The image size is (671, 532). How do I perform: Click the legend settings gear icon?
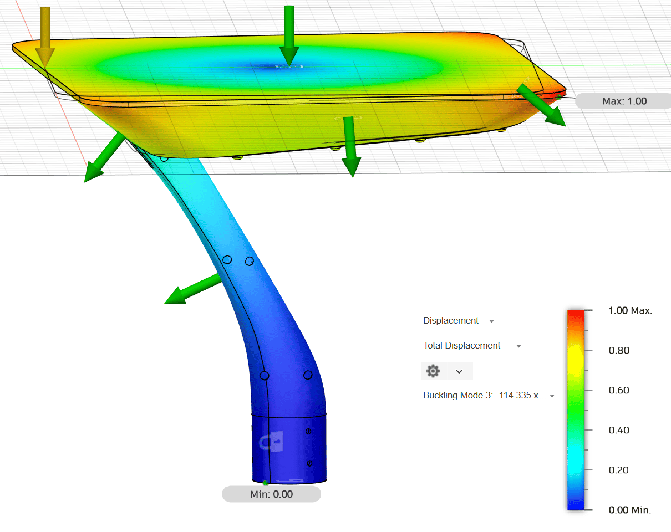coord(433,371)
